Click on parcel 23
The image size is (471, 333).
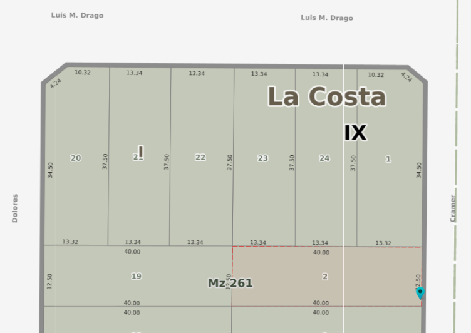[262, 158]
